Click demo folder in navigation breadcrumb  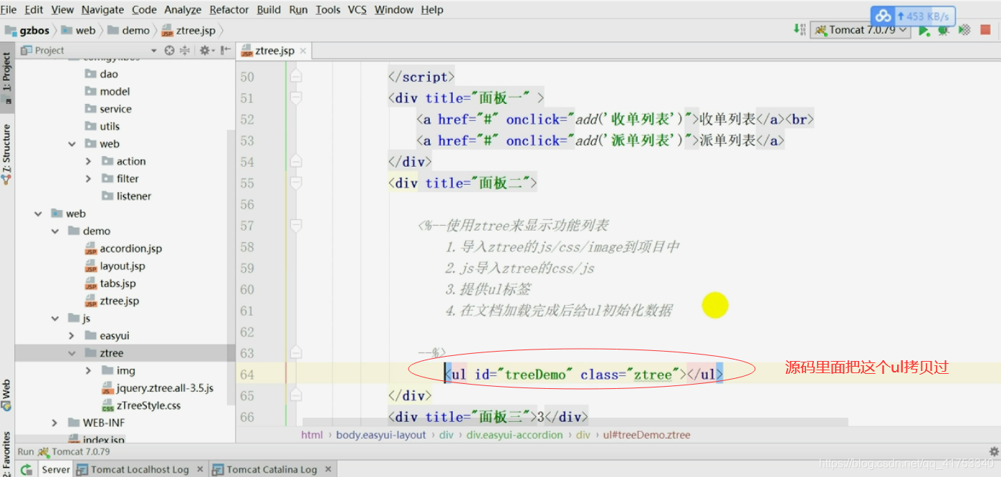(128, 30)
